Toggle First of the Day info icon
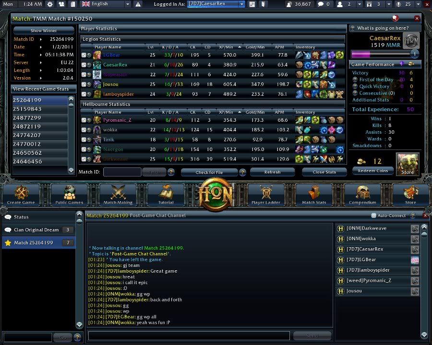 coord(355,80)
